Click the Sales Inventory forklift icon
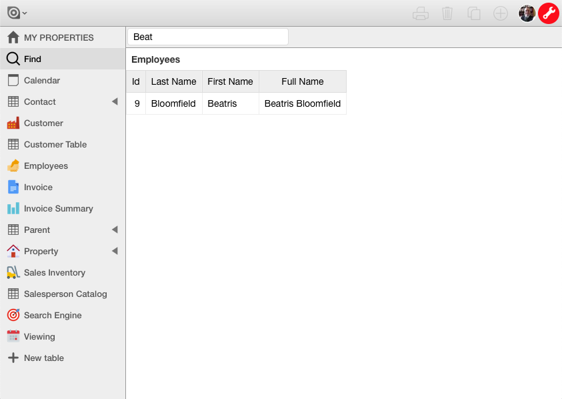Image resolution: width=562 pixels, height=399 pixels. click(x=13, y=272)
